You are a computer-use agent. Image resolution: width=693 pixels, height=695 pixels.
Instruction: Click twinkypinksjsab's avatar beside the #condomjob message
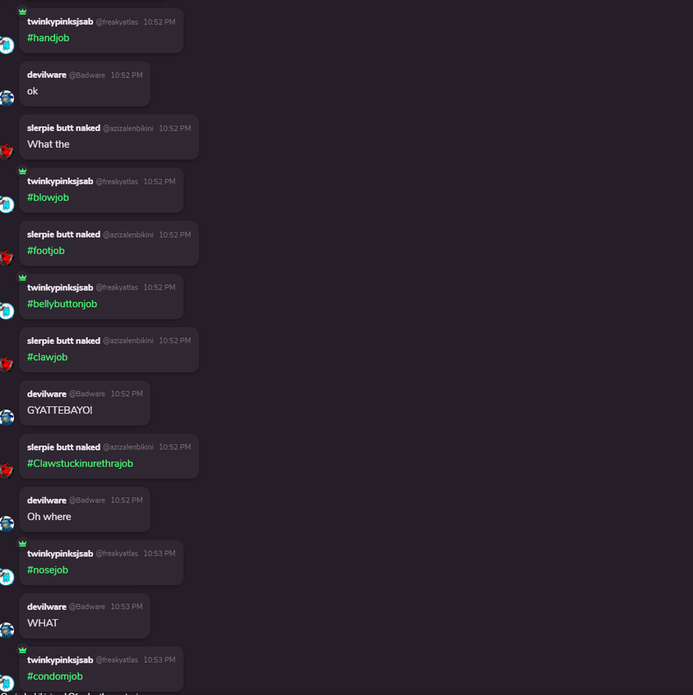[x=6, y=683]
